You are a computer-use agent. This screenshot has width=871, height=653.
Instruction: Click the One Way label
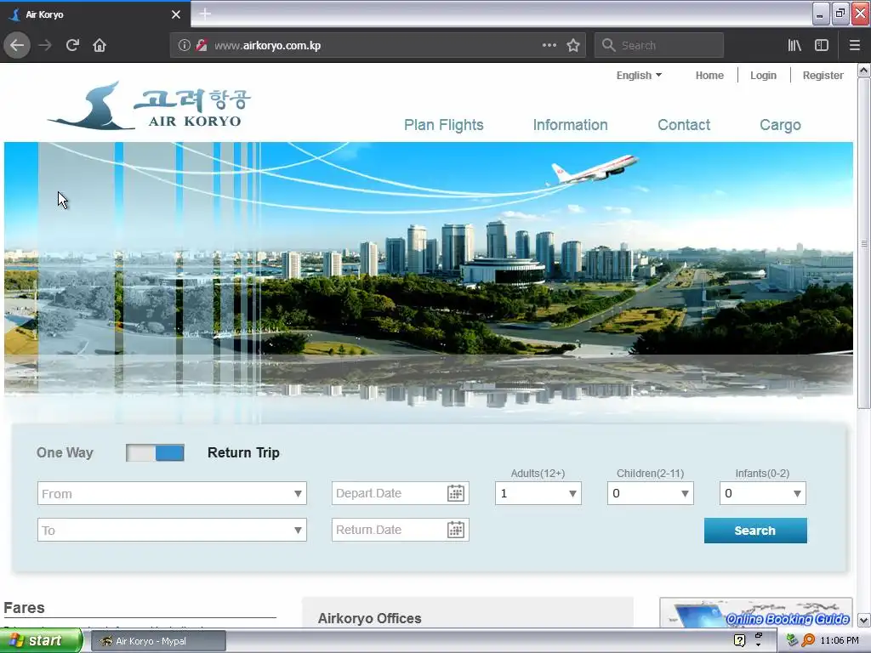[x=65, y=452]
